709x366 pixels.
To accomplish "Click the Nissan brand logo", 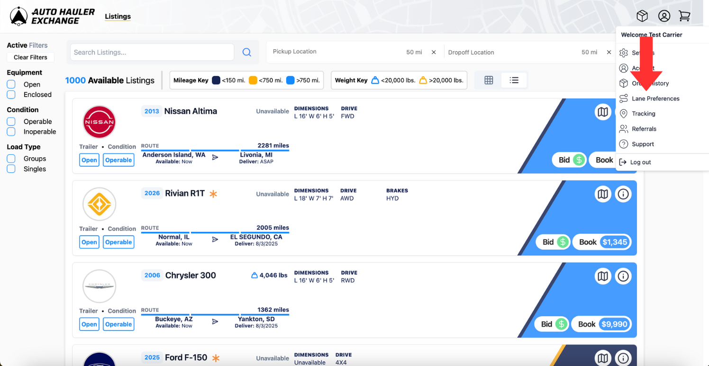I will point(99,122).
